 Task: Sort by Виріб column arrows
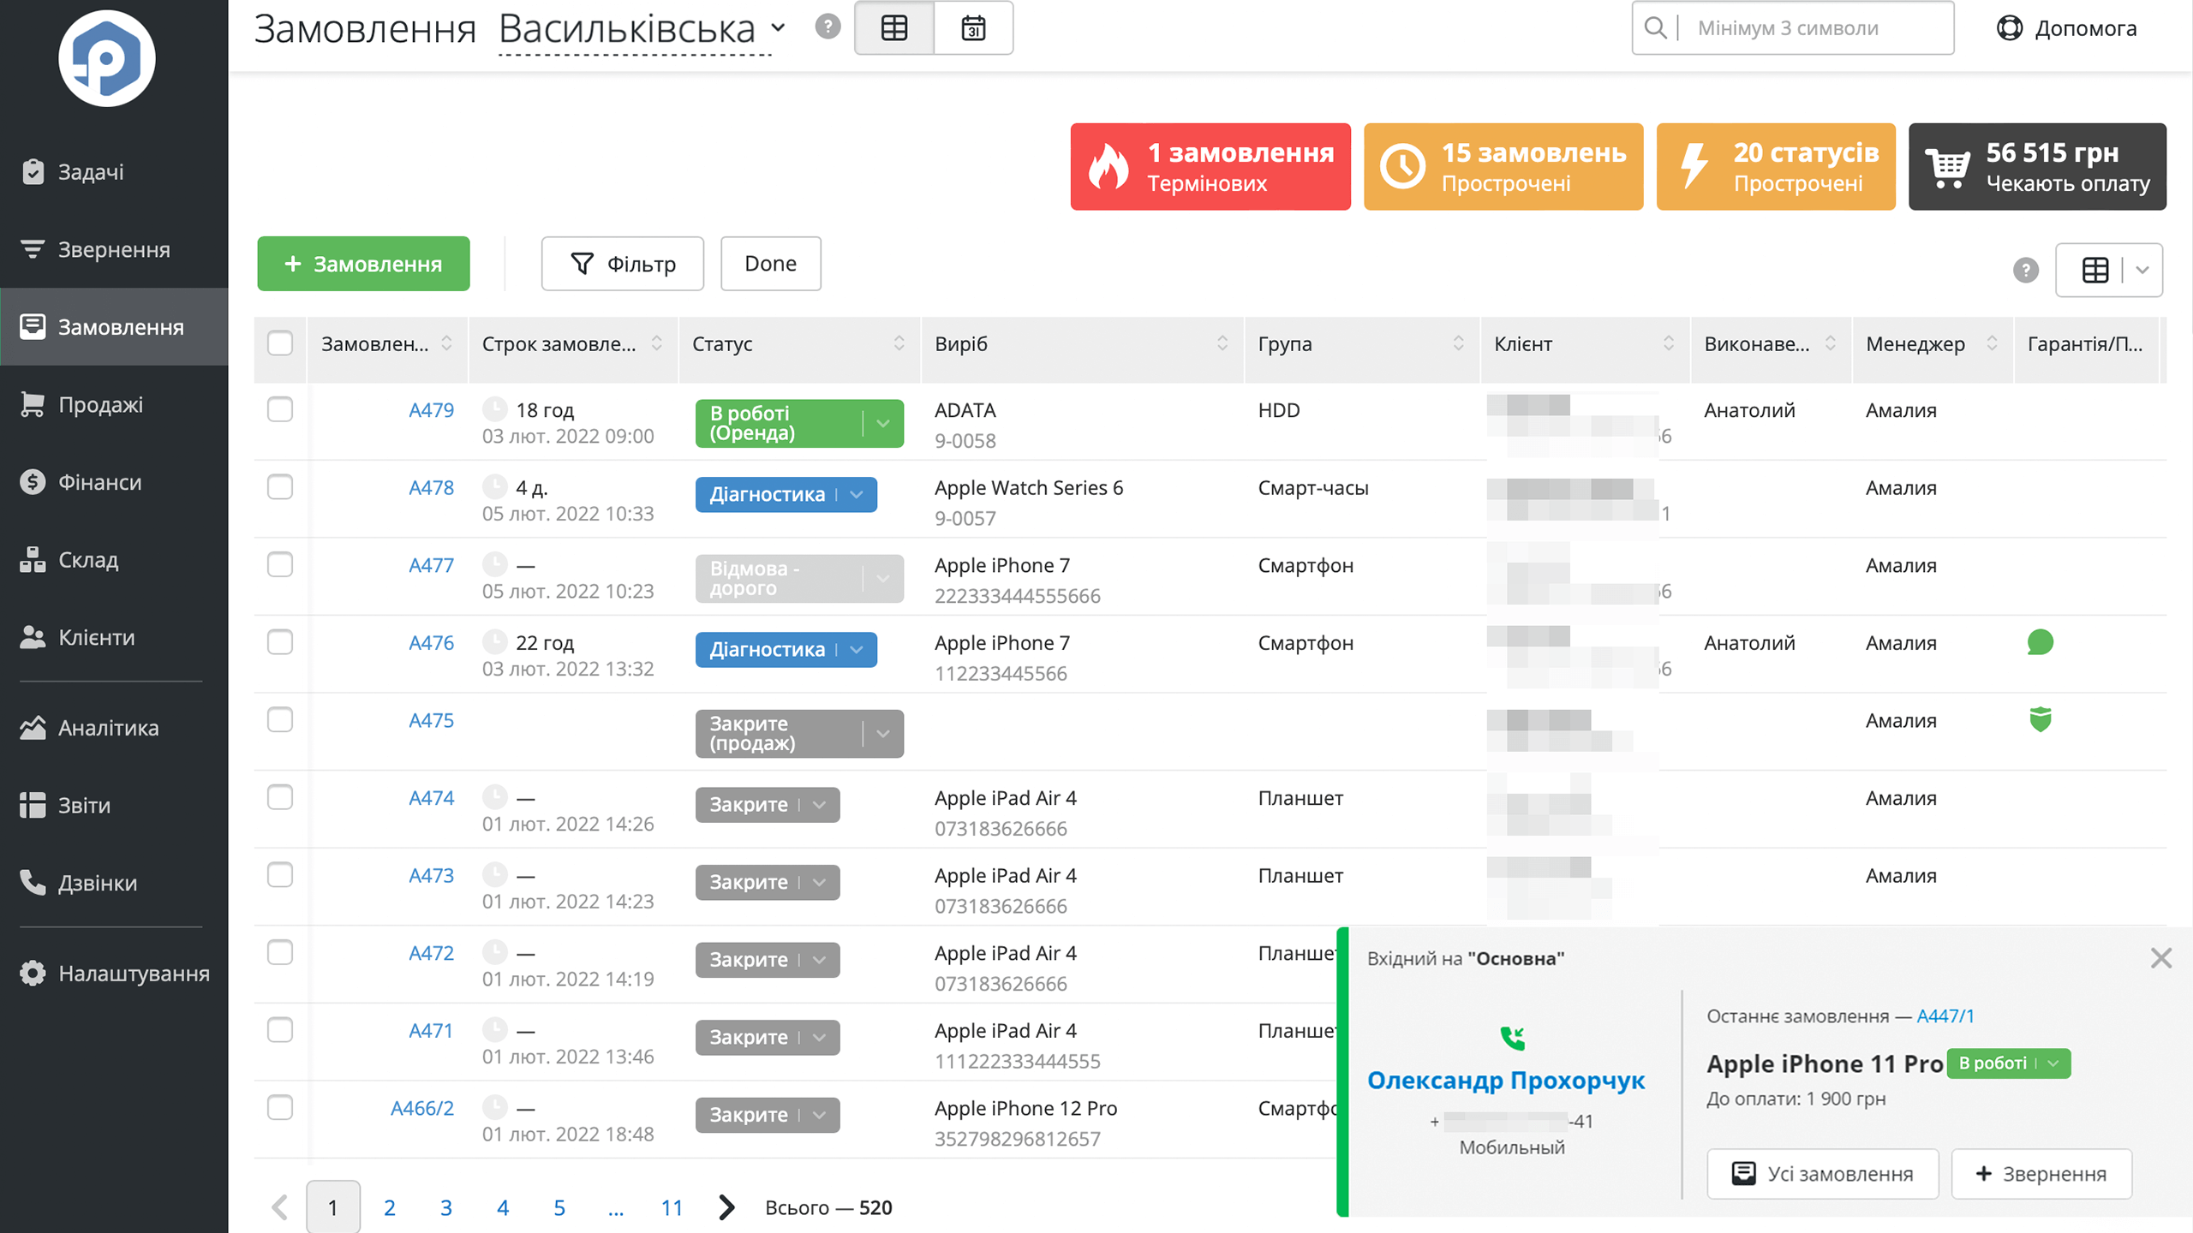1222,343
